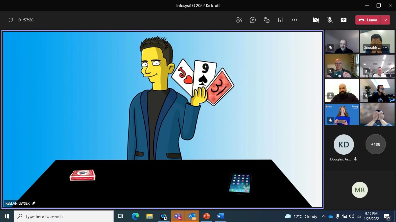Show hidden system tray icons chevron
The image size is (396, 222).
click(x=324, y=216)
